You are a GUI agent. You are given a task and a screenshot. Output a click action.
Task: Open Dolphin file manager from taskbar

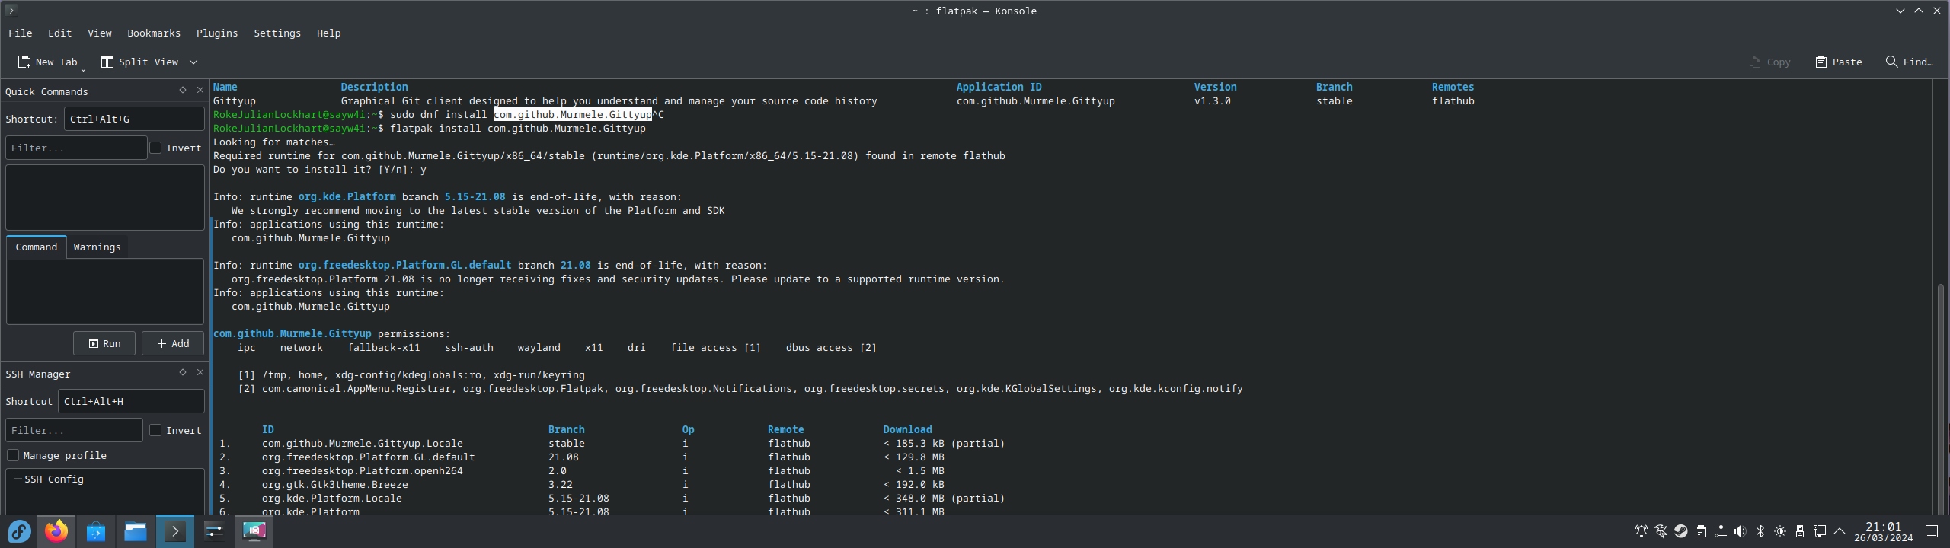tap(136, 531)
